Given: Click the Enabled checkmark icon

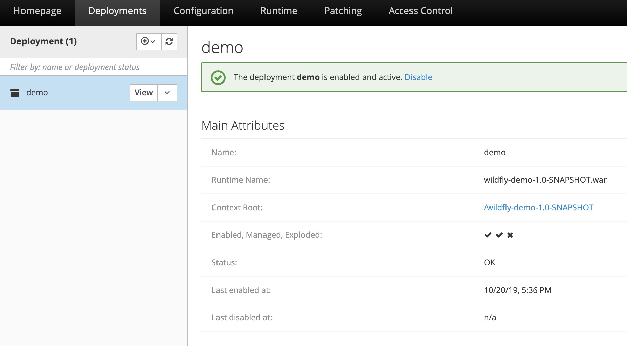Looking at the screenshot, I should 488,235.
